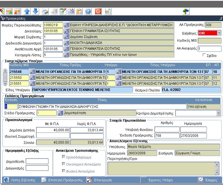The width and height of the screenshot is (223, 185).
Task: Click the Υποβολή Φακέλου Ημερομηνία field
Action: click(193, 130)
